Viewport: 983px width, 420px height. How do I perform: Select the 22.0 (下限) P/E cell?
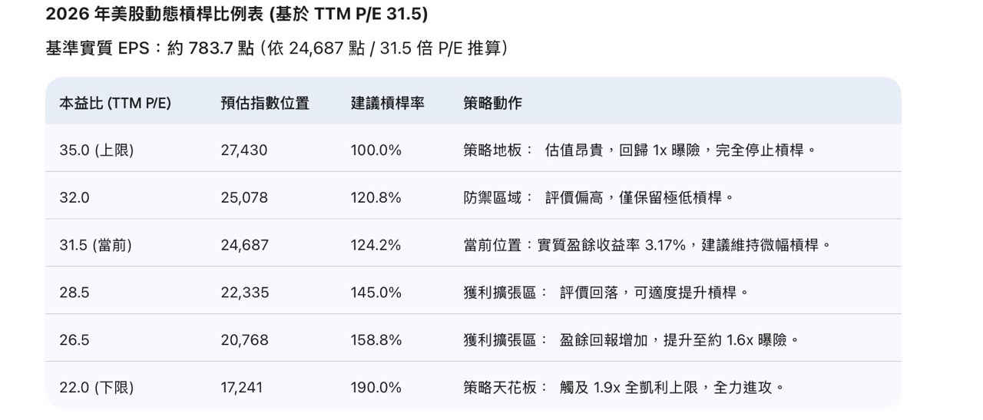pos(97,388)
